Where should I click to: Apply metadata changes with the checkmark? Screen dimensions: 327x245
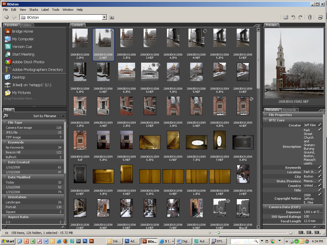(321, 227)
